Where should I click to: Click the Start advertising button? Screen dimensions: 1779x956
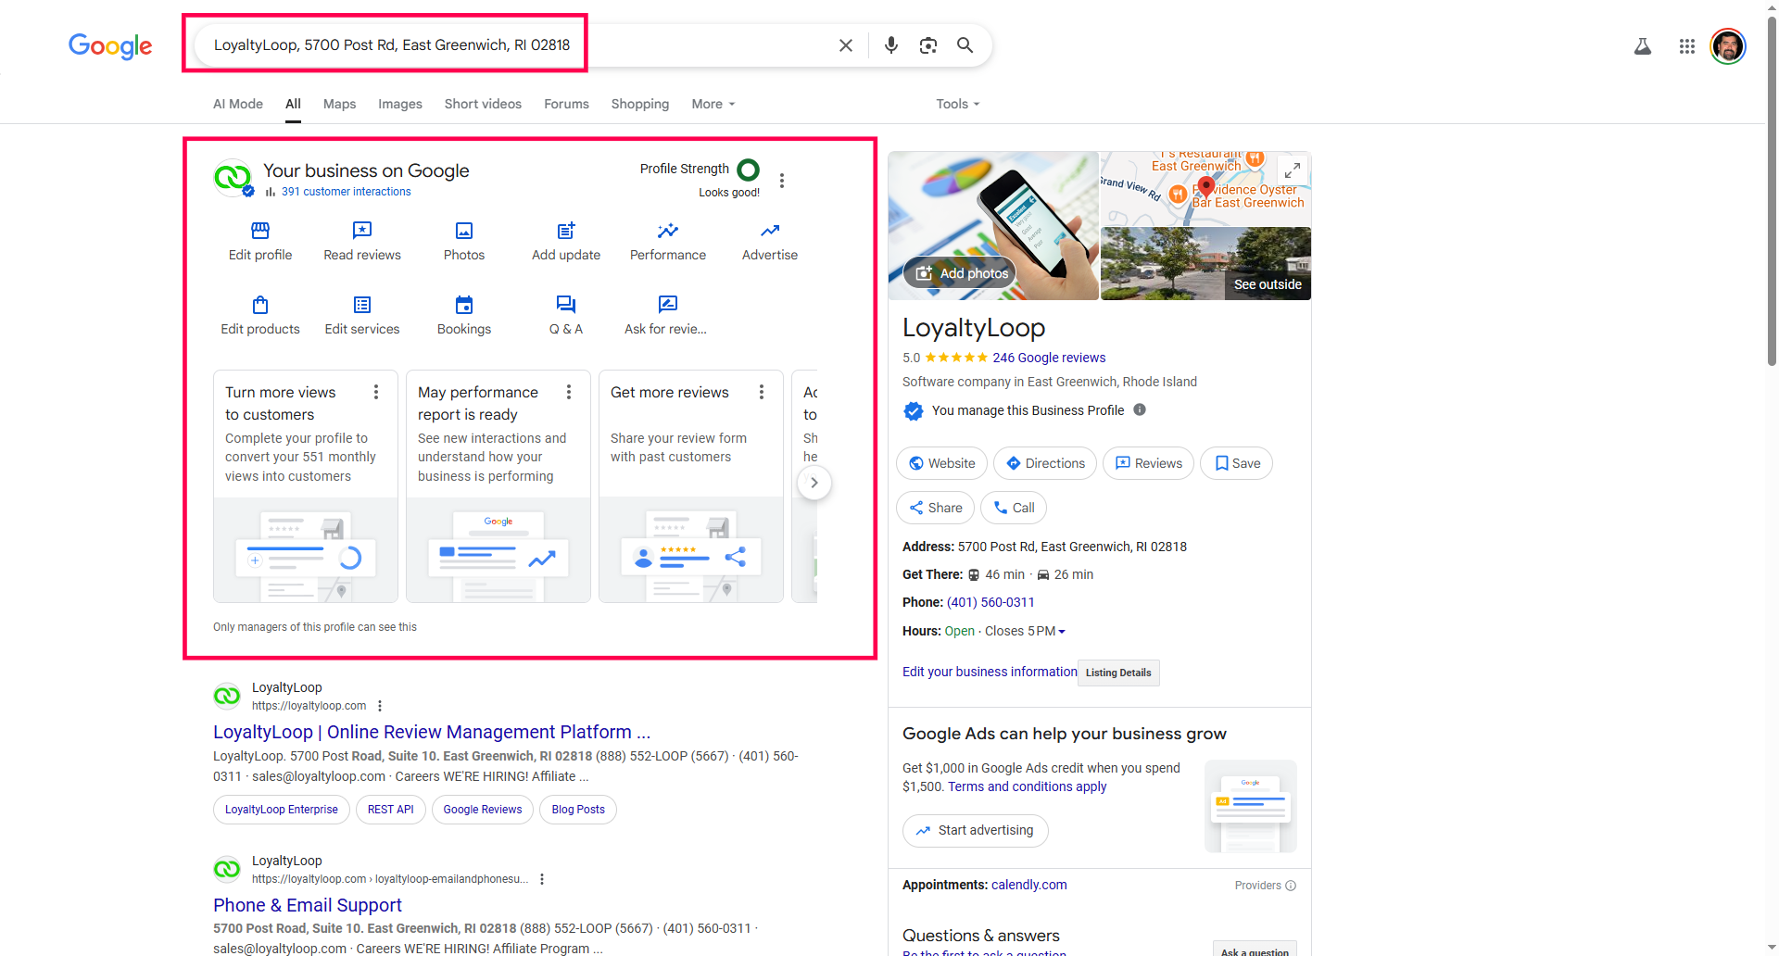click(976, 831)
